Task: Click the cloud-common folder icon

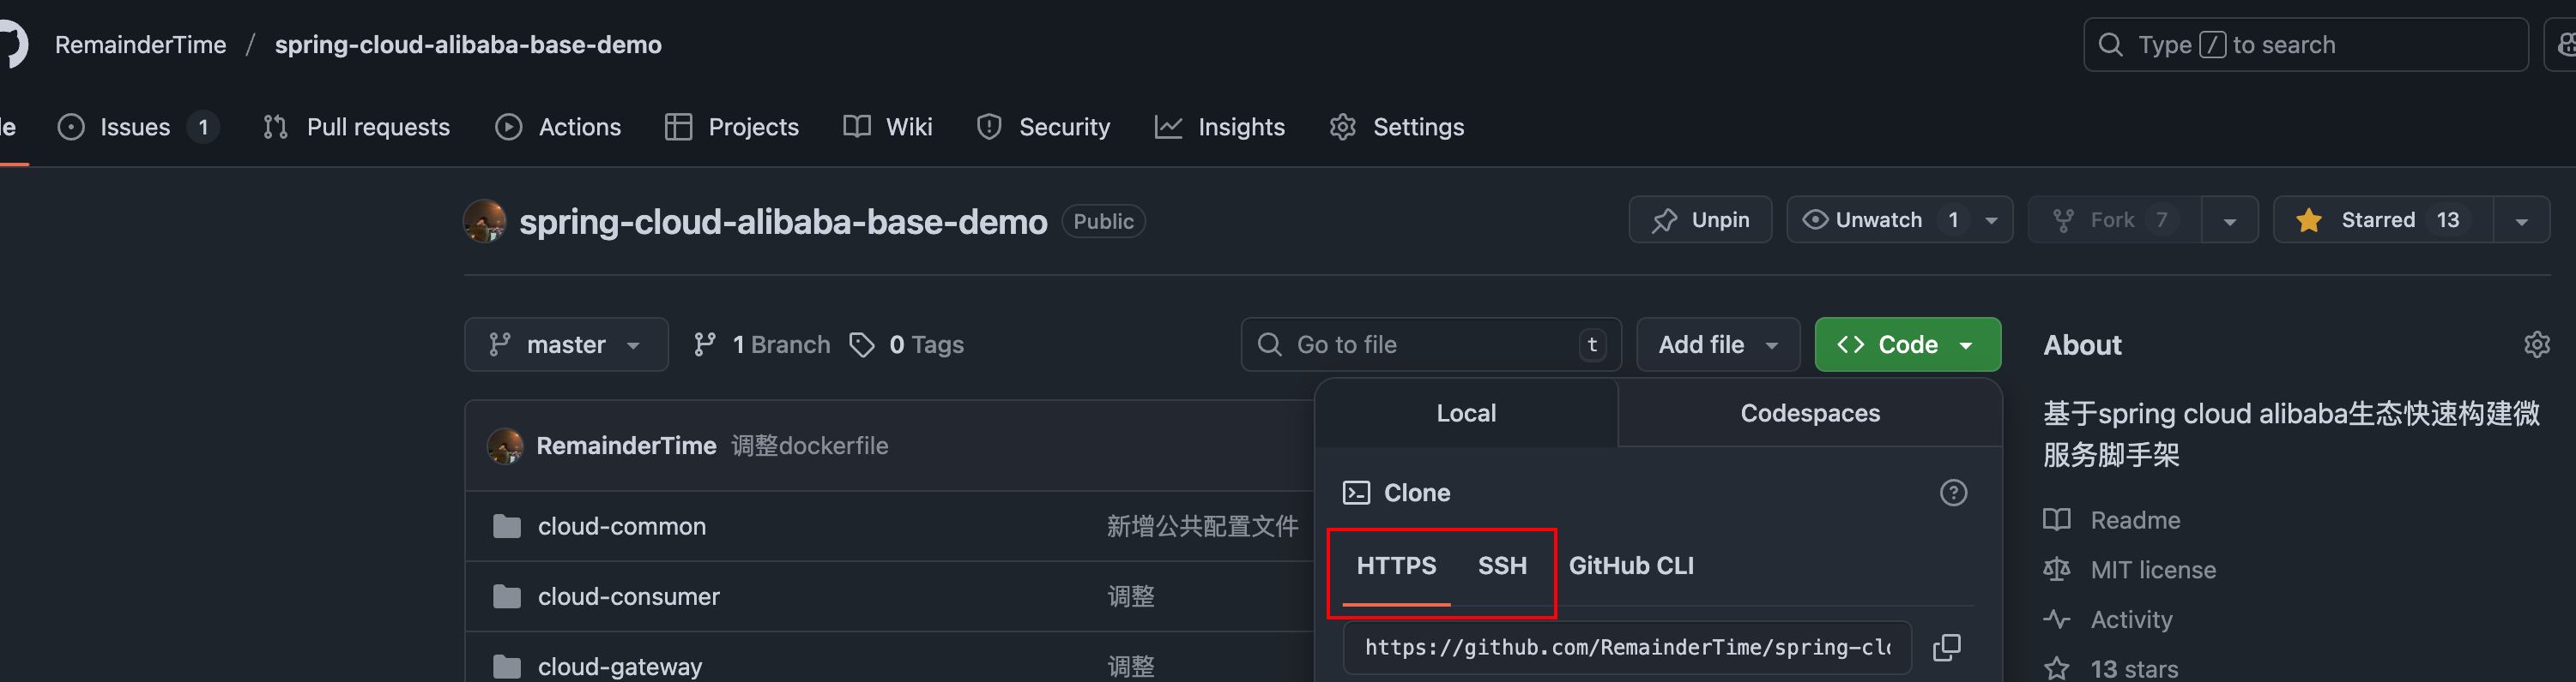Action: (x=507, y=526)
